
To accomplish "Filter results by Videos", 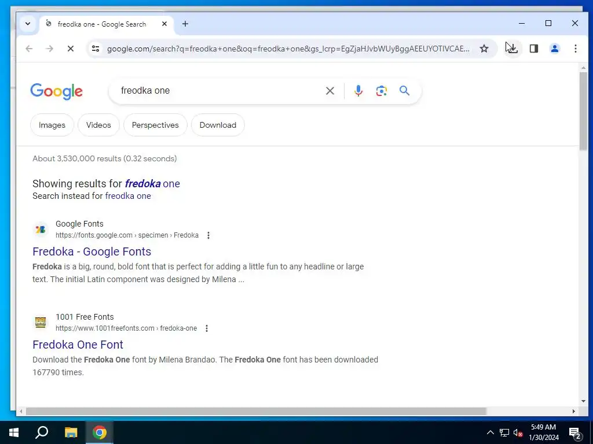I will [x=98, y=125].
